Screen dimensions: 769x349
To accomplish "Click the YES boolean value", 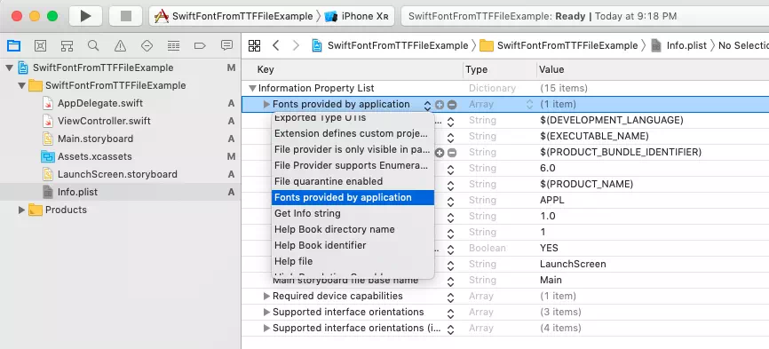I will [x=549, y=248].
